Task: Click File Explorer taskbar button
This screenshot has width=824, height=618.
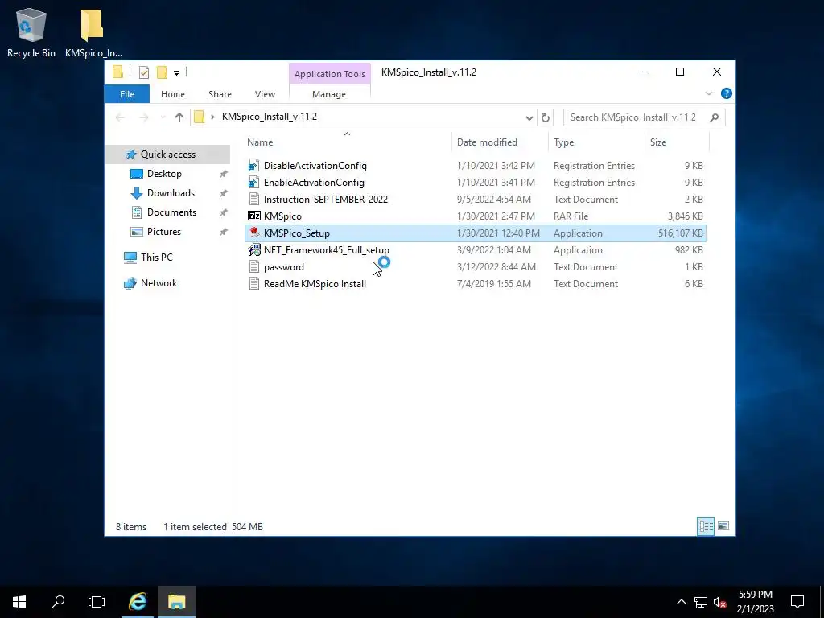Action: click(177, 602)
